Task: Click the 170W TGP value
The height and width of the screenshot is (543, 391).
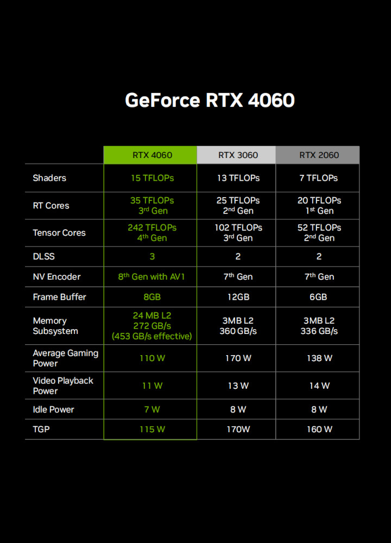Action: (x=238, y=430)
